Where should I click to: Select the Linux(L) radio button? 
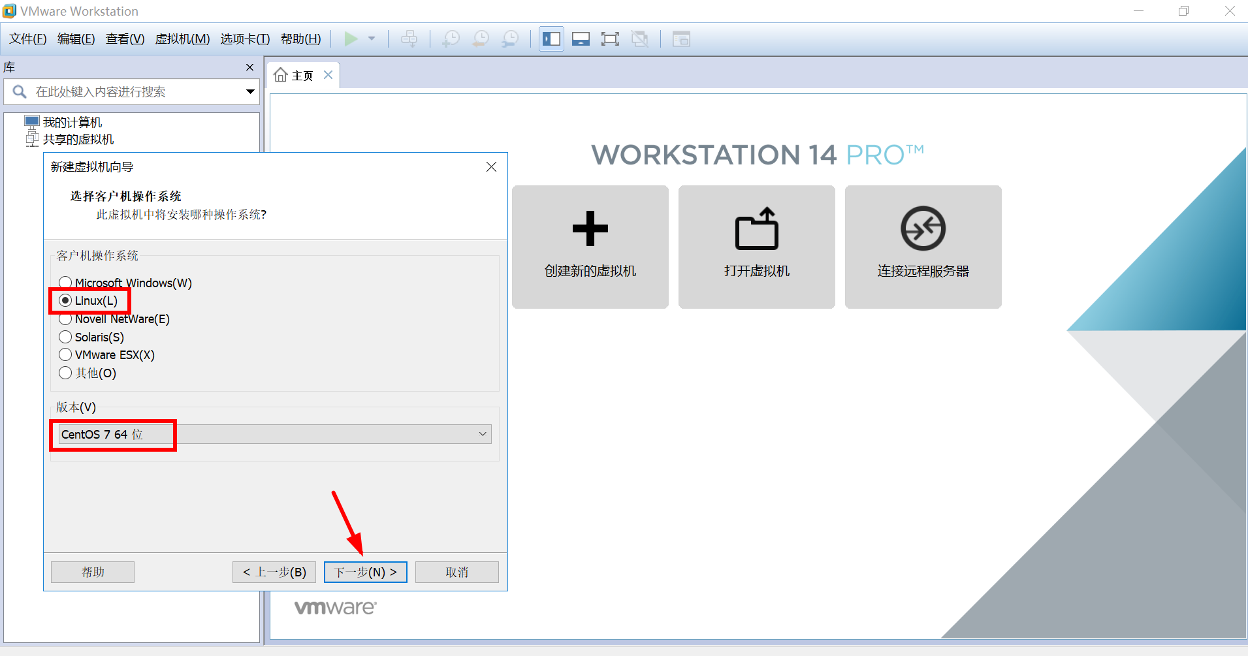pos(65,300)
